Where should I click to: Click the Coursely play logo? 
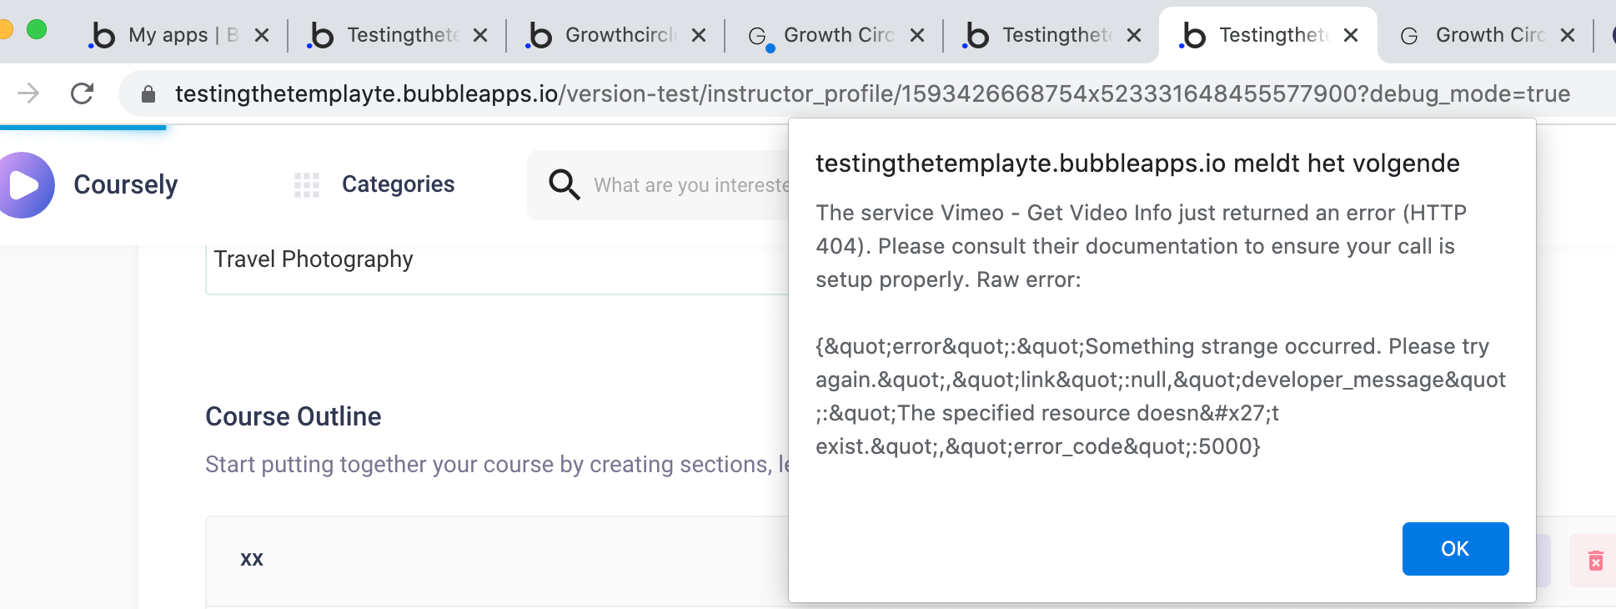point(24,185)
